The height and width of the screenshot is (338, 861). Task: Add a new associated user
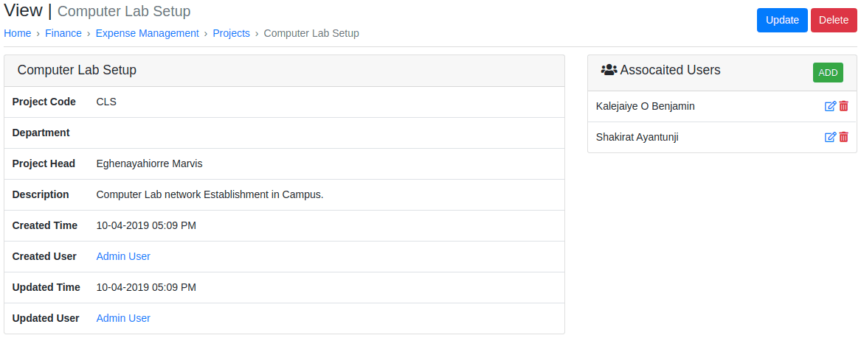click(828, 72)
